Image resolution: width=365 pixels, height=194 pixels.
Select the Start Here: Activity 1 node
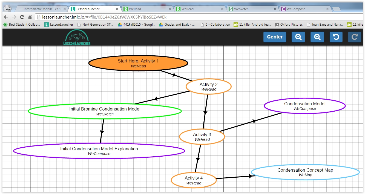coord(138,63)
